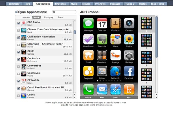Select the Settings gear icon
173x122 pixels.
[x=129, y=55]
